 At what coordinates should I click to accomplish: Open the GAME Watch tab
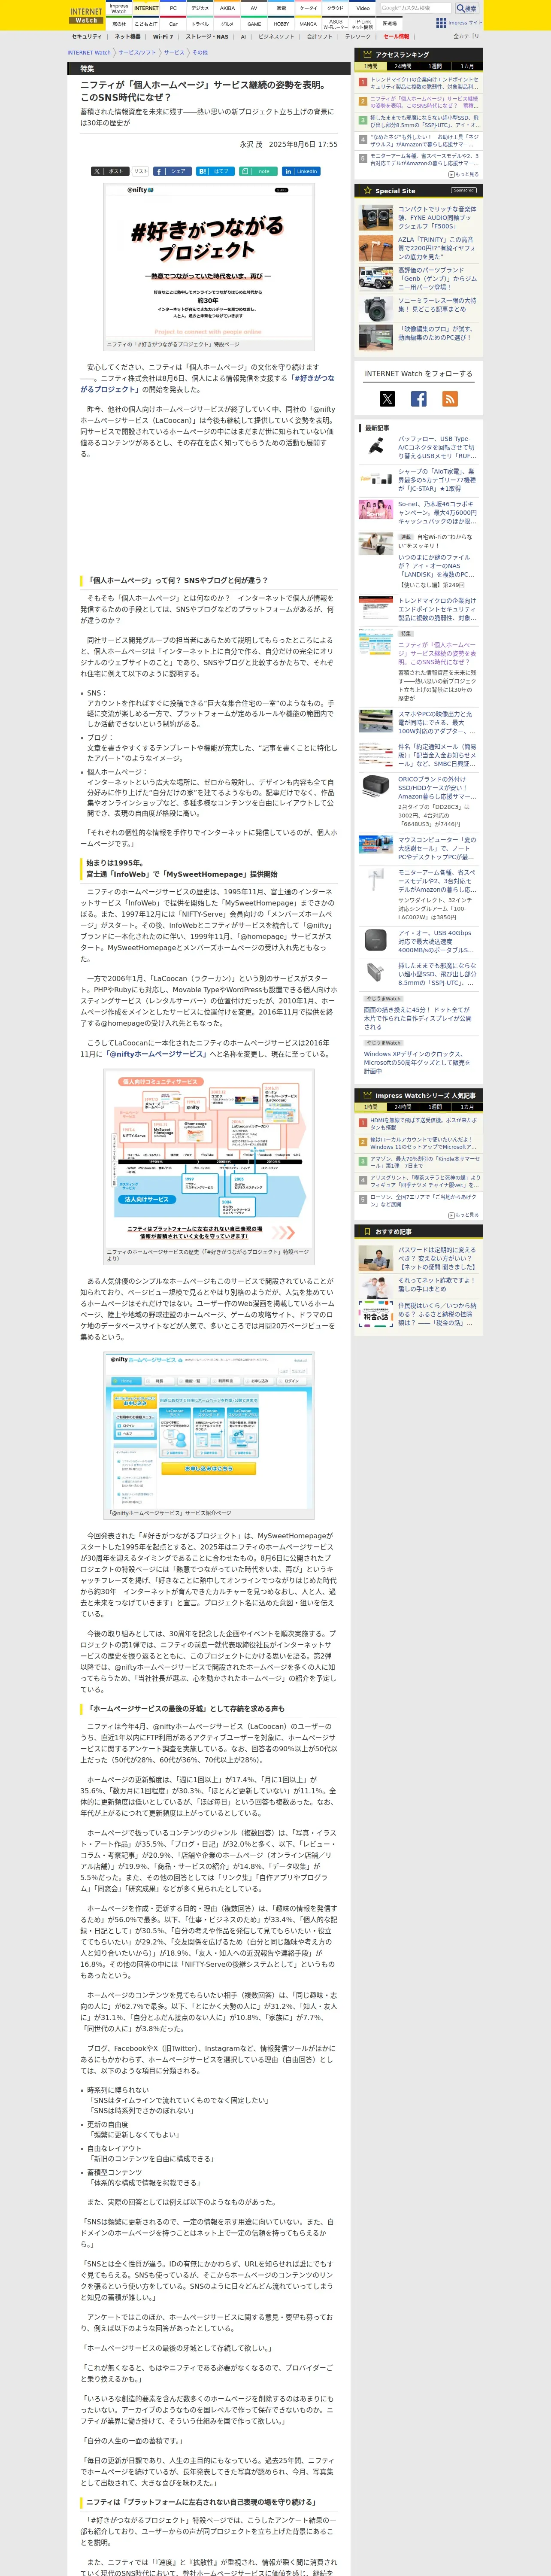click(x=254, y=23)
